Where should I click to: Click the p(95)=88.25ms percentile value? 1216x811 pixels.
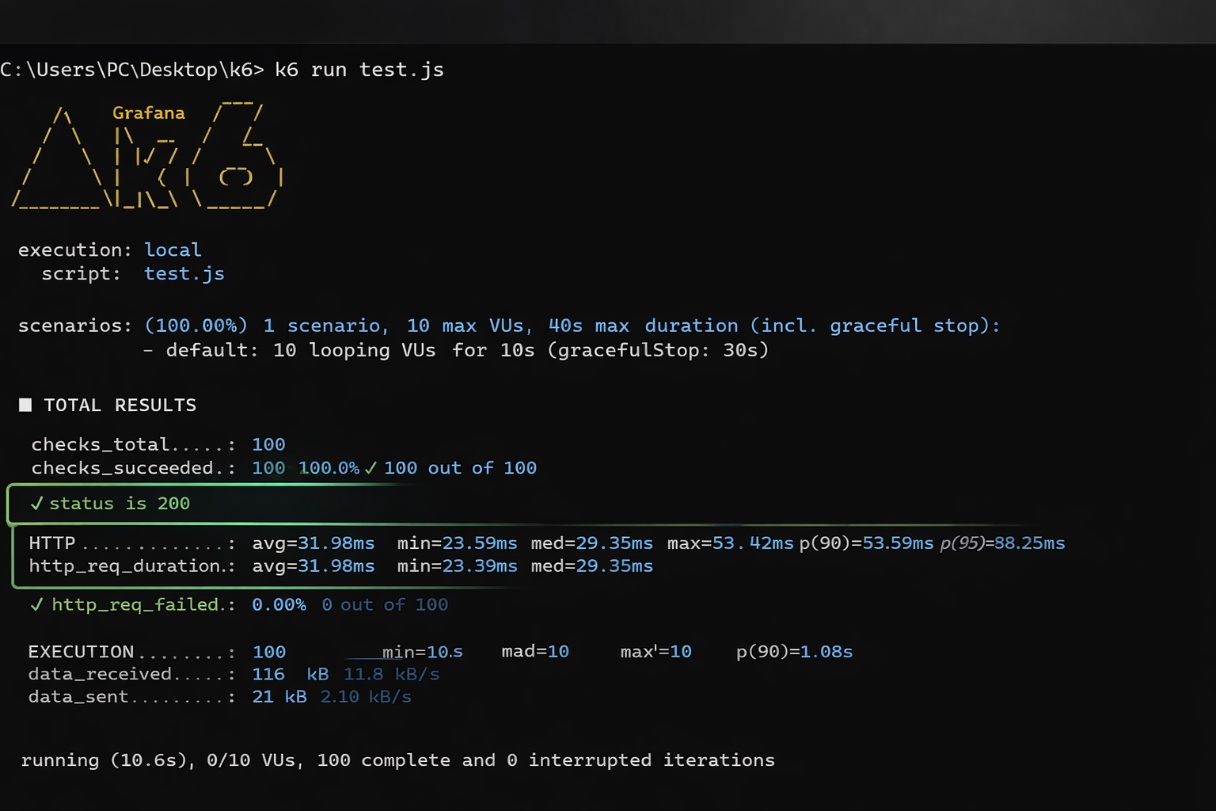(1001, 543)
